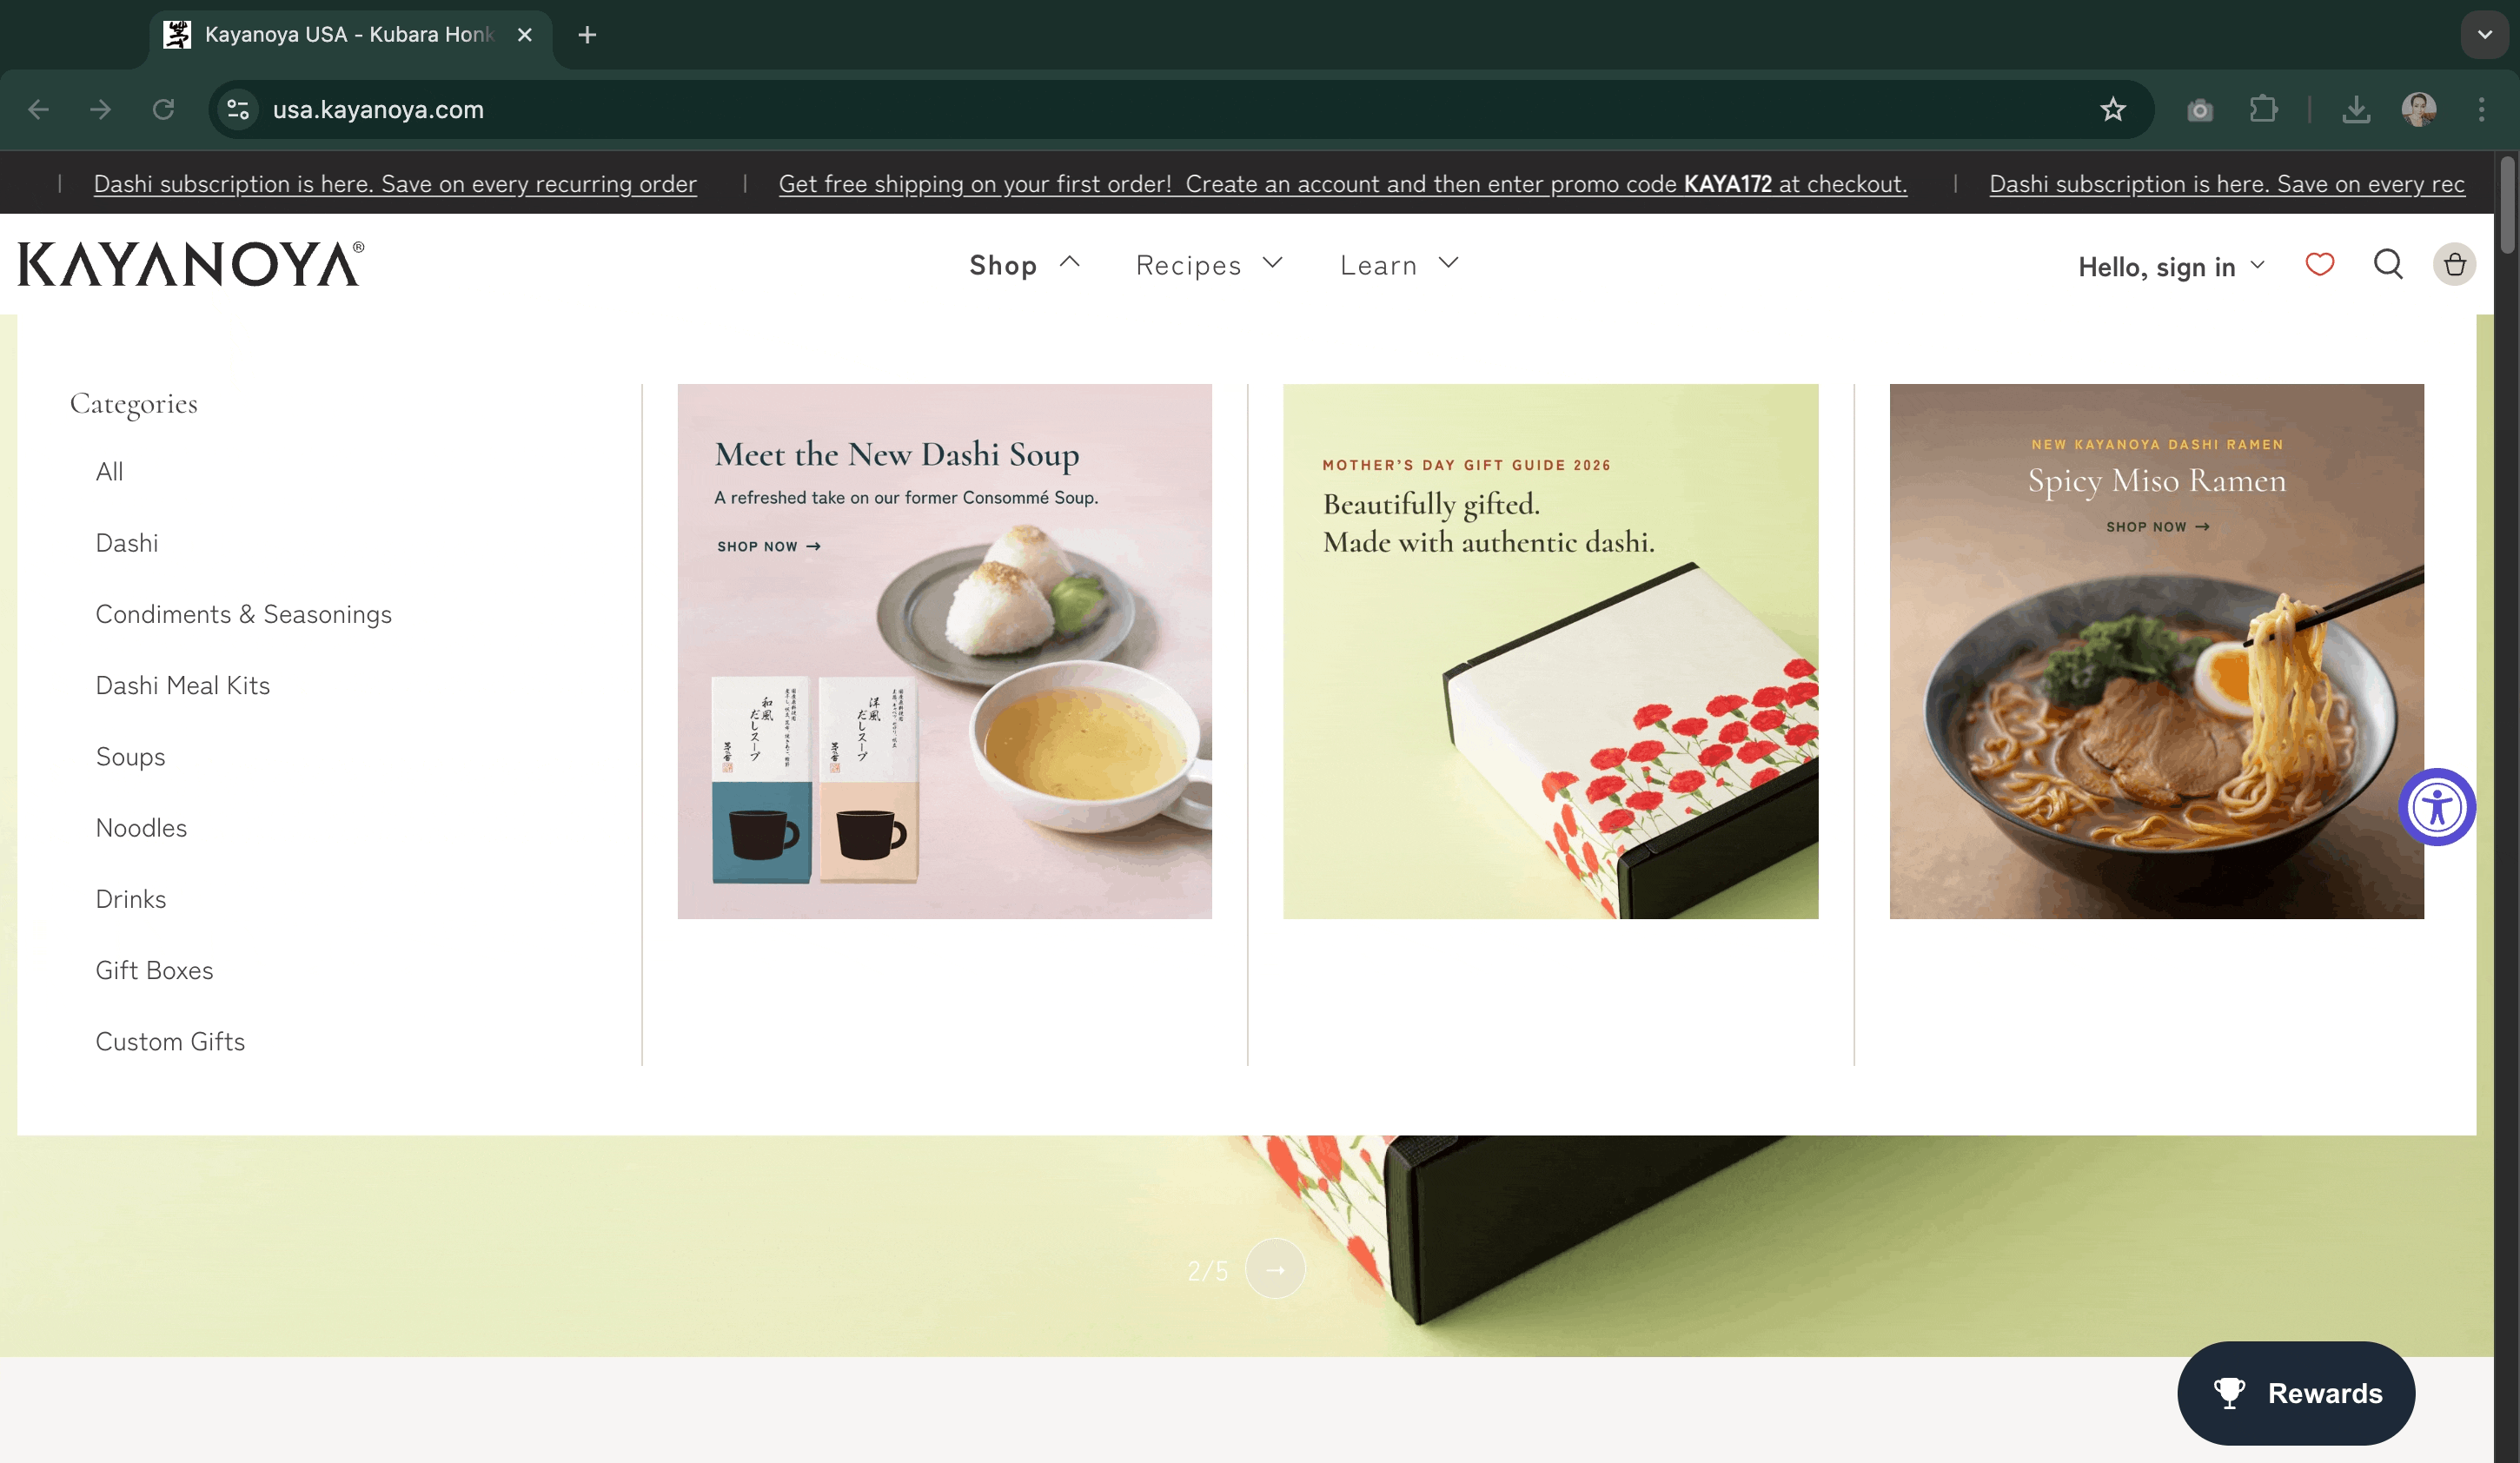This screenshot has height=1463, width=2520.
Task: Open the Noodles category
Action: [141, 828]
